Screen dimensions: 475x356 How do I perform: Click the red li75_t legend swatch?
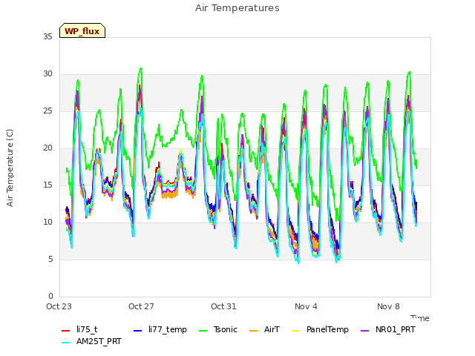coord(66,330)
